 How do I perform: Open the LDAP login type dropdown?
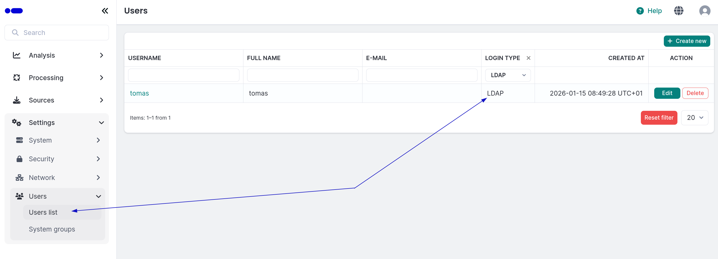click(x=508, y=75)
